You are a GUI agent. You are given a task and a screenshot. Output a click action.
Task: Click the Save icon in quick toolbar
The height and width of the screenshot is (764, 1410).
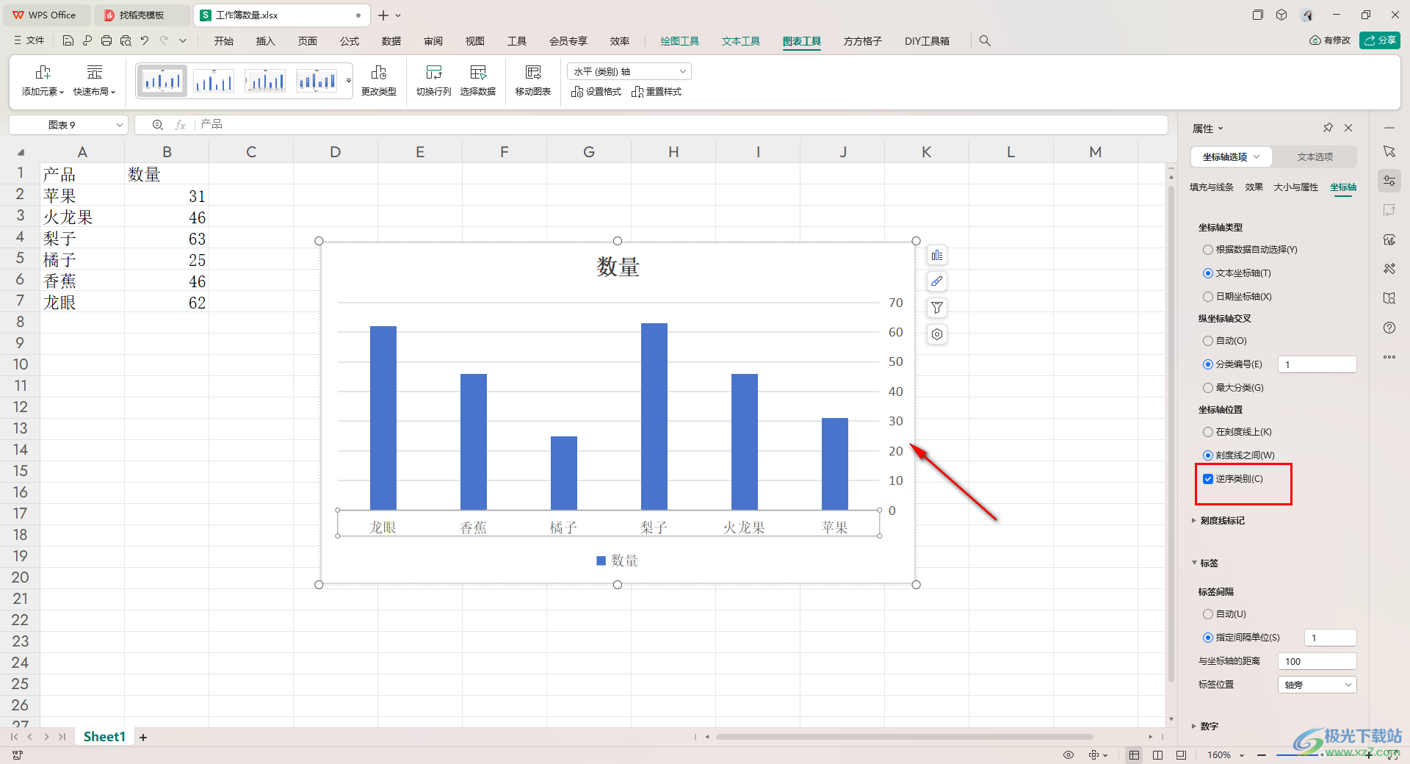tap(68, 41)
